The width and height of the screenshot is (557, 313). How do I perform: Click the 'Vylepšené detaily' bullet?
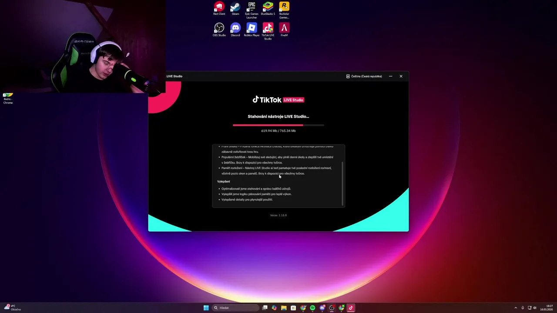click(247, 200)
